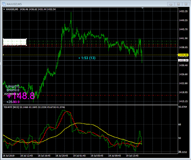Viewport: 191px width, 160px height.
Task: Select the white rectangle object on chart
Action: pyautogui.click(x=15, y=42)
